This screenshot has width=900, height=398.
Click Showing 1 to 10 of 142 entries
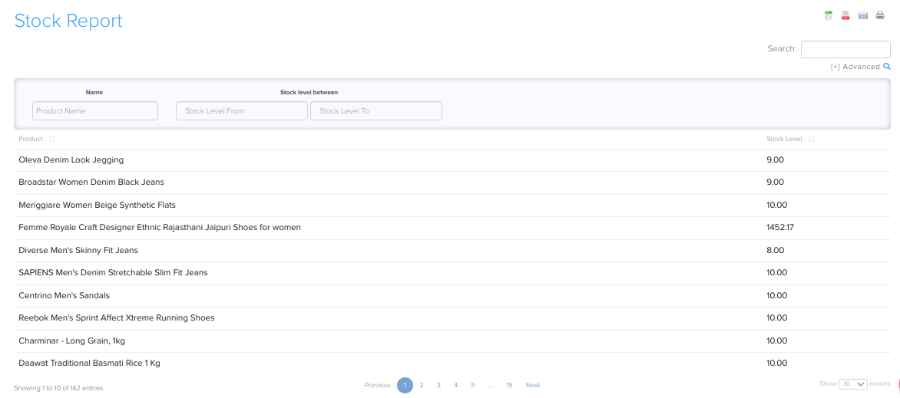[x=58, y=388]
